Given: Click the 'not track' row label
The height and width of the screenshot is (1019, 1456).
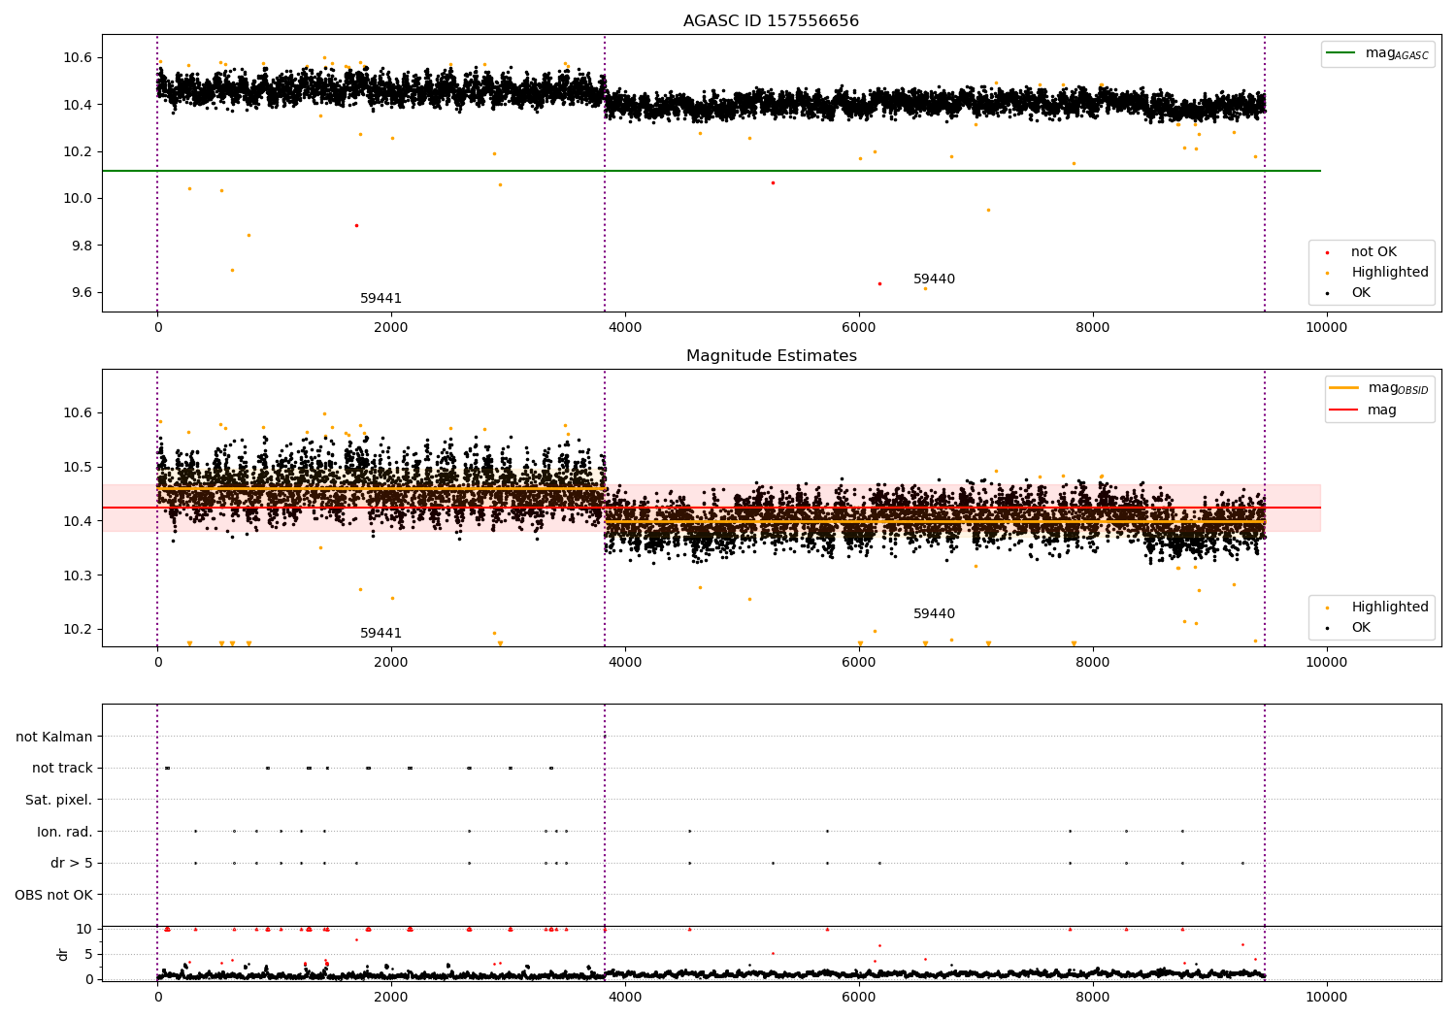Looking at the screenshot, I should click(62, 769).
